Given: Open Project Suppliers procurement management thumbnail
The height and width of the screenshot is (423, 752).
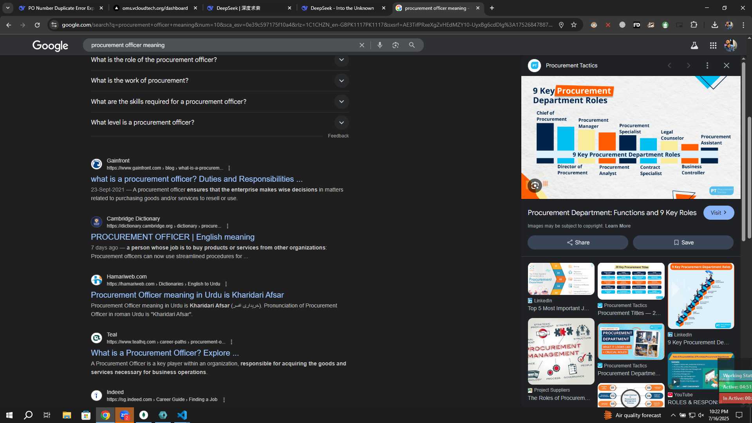Looking at the screenshot, I should (561, 351).
